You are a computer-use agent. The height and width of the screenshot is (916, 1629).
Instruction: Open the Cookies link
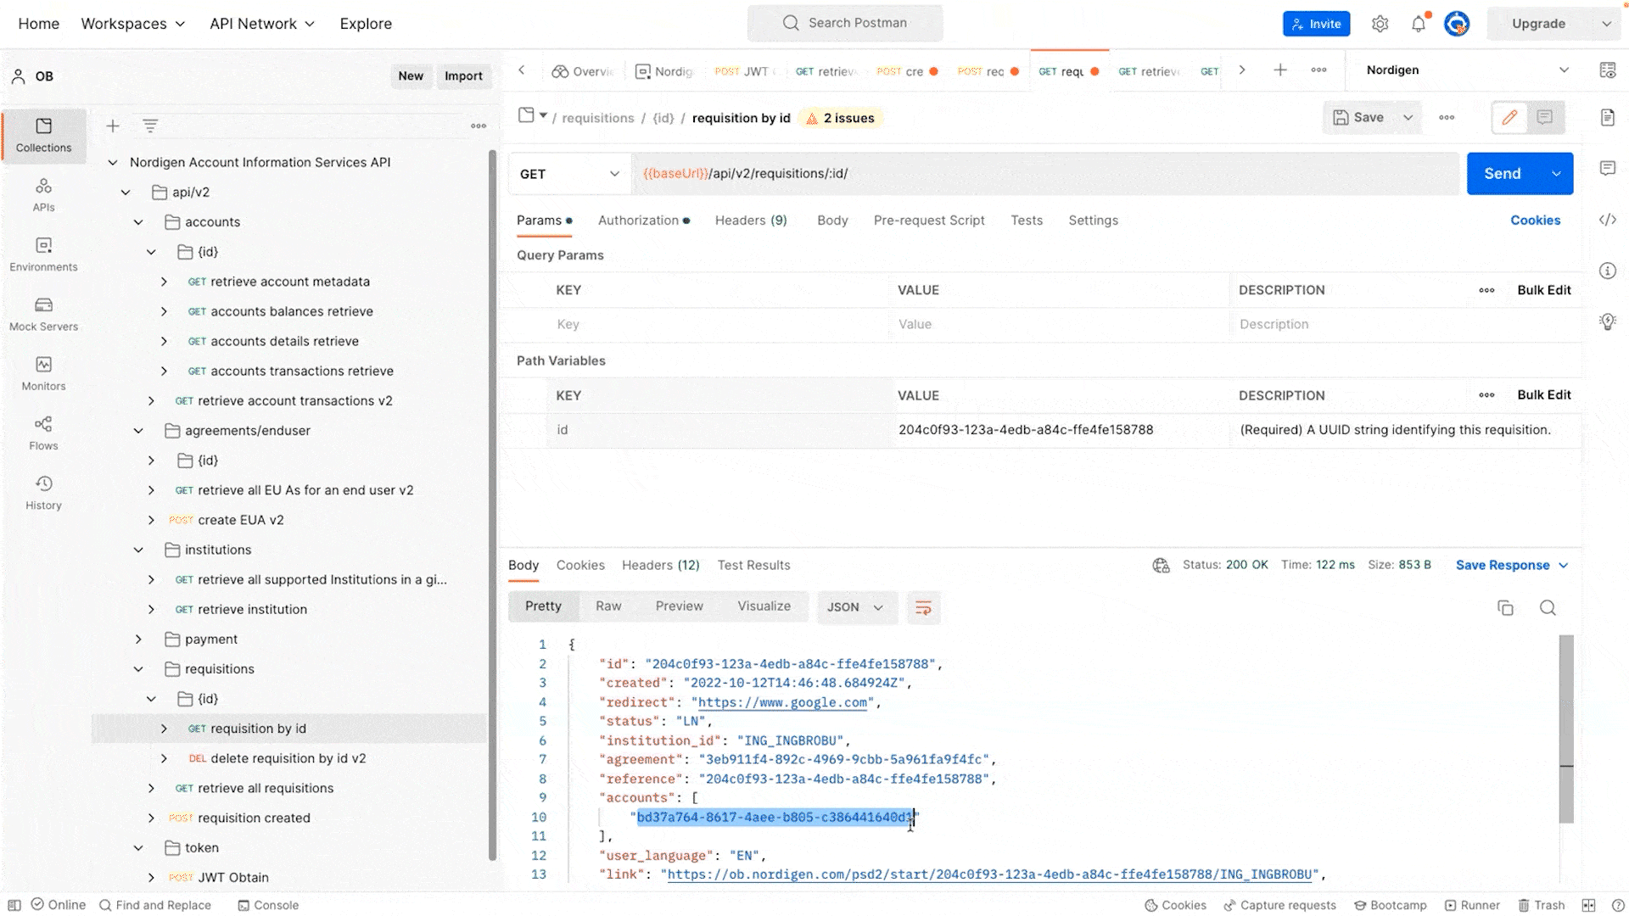[x=1534, y=221]
